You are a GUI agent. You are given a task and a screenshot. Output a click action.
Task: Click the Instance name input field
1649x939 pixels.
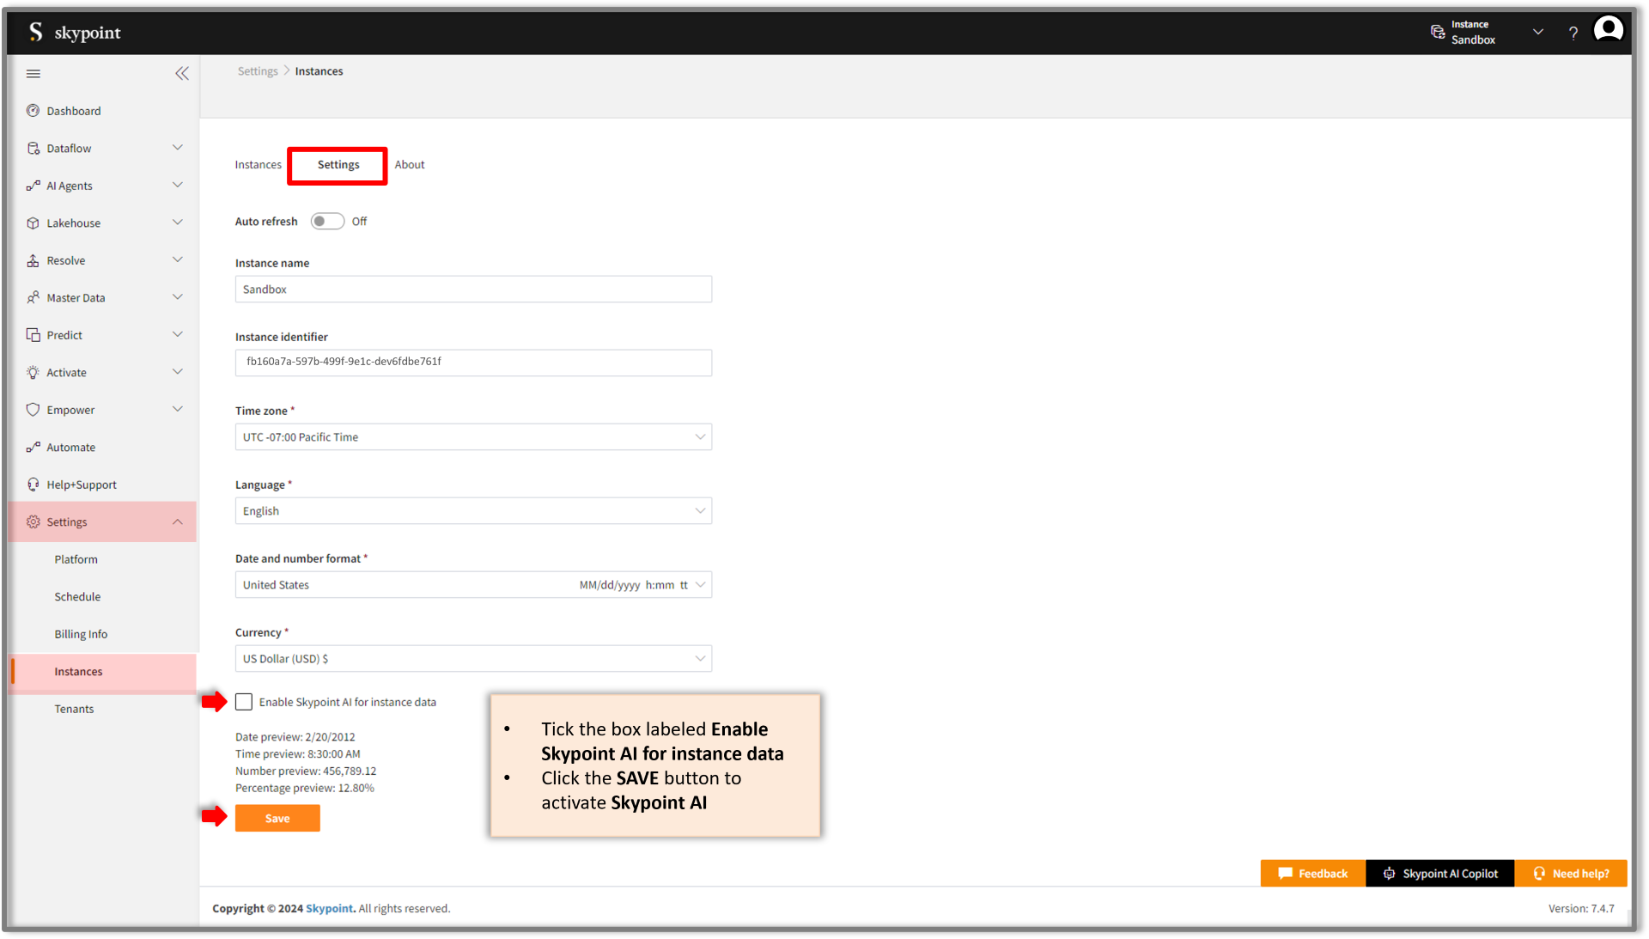(x=472, y=289)
